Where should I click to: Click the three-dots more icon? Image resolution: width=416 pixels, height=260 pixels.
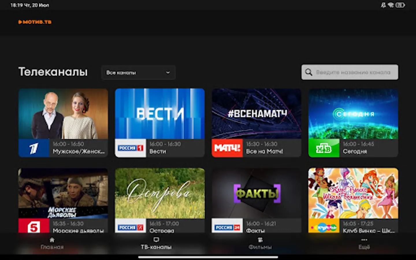click(x=364, y=240)
